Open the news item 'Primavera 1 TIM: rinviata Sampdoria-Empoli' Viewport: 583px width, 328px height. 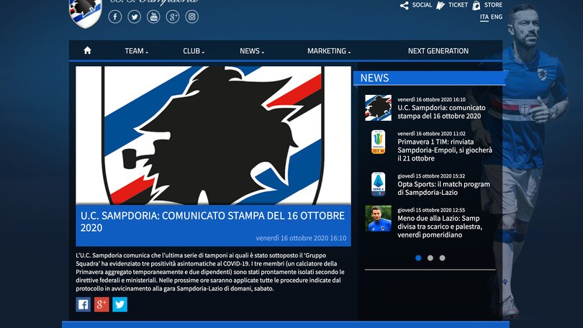pyautogui.click(x=445, y=150)
